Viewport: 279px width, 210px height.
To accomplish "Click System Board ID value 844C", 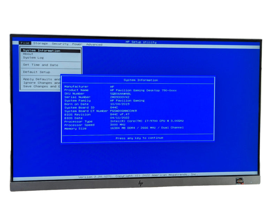I will 114,107.
